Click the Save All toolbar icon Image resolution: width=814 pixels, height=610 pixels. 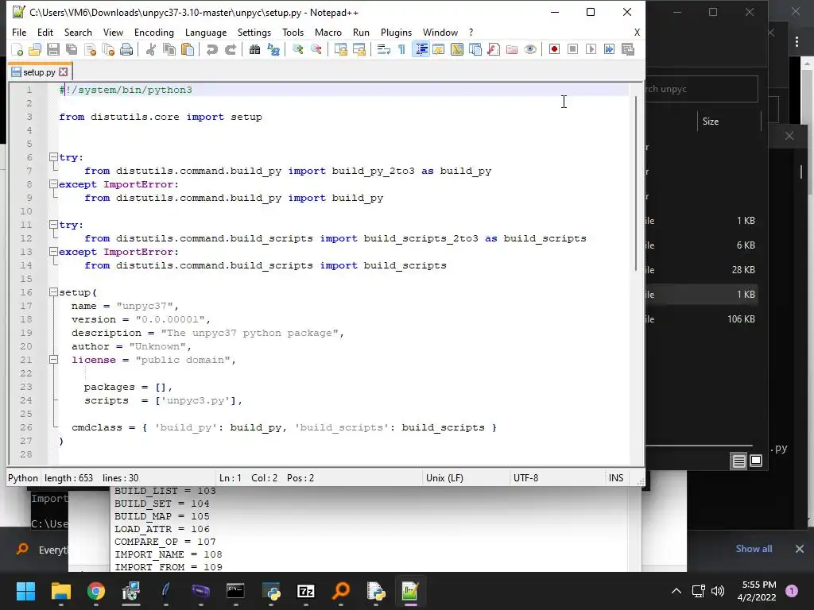[x=72, y=49]
